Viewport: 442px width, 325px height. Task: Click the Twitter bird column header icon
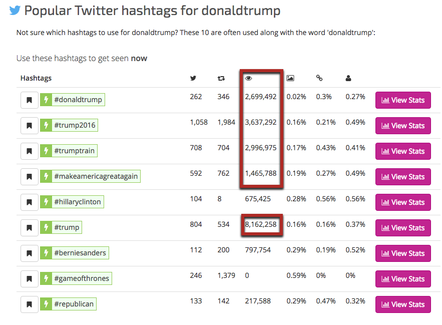click(193, 78)
